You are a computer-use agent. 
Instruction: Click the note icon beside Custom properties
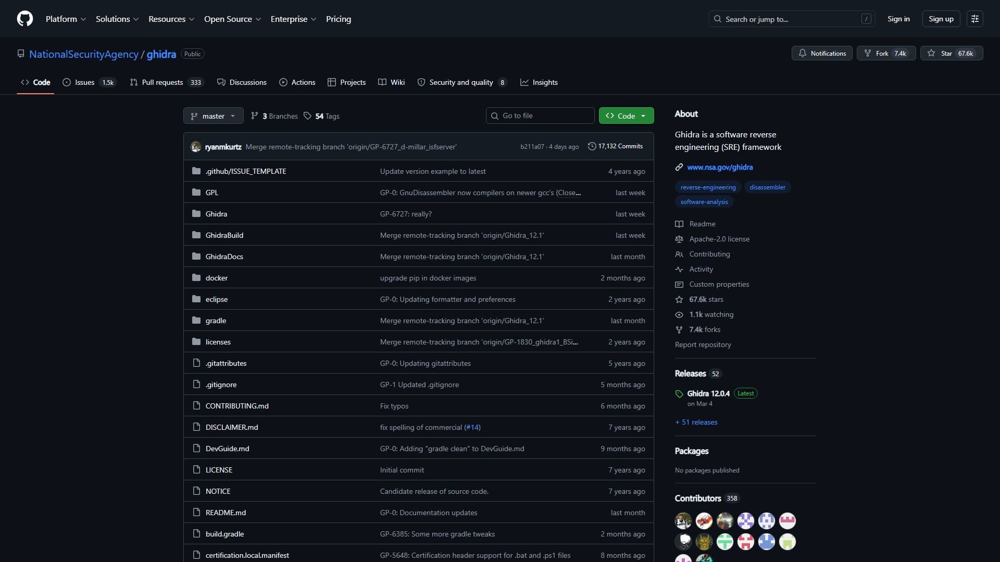click(x=679, y=284)
